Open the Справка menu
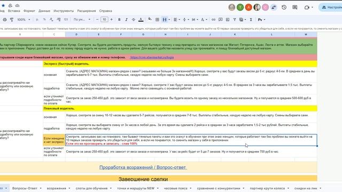342x192 pixels. point(106,11)
